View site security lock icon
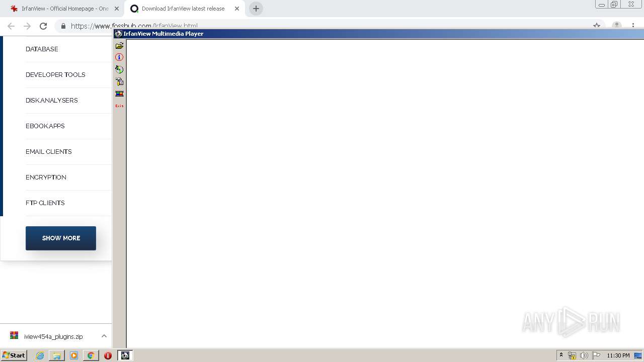The image size is (644, 362). [63, 26]
